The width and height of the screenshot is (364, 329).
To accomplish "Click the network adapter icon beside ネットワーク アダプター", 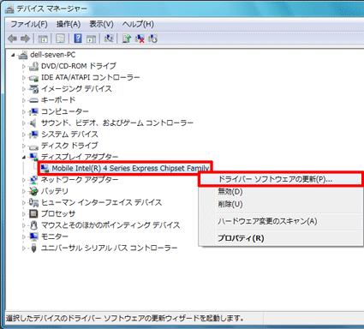I will coord(33,180).
